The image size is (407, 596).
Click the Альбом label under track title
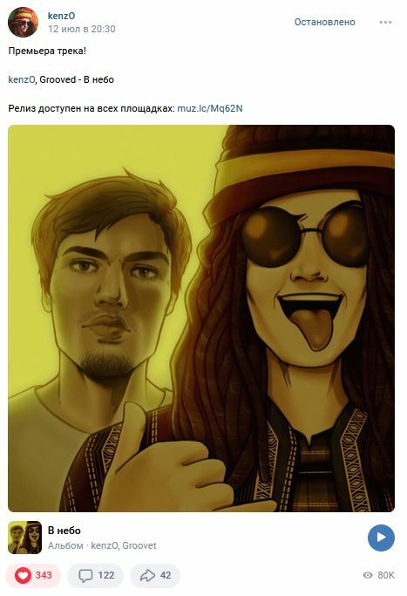click(65, 545)
